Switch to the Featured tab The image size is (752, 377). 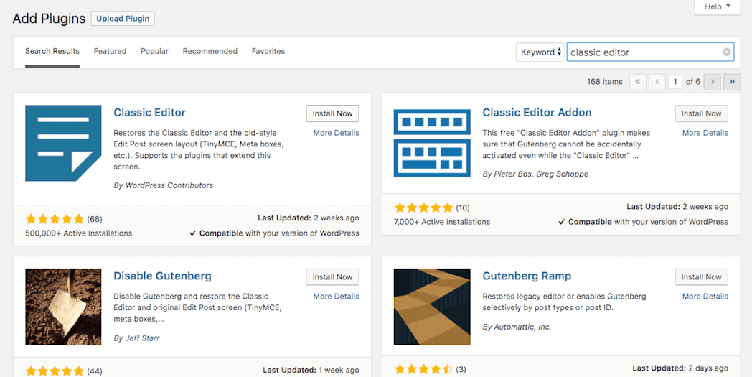point(110,51)
